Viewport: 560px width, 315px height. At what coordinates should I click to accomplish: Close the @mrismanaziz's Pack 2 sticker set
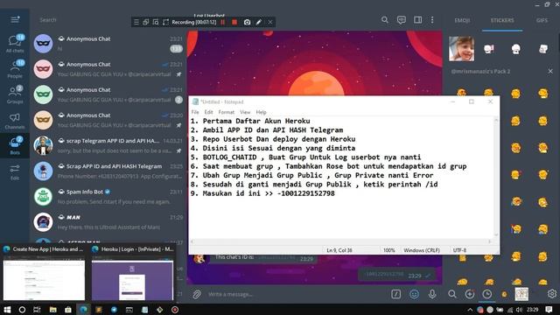pyautogui.click(x=550, y=72)
